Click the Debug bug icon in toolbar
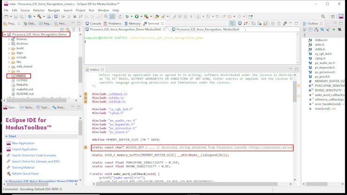The width and height of the screenshot is (347, 195). pos(127,16)
